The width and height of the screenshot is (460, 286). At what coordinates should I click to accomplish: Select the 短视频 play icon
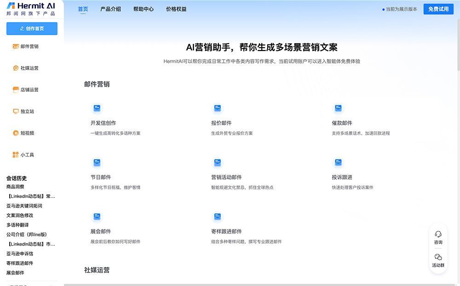point(16,133)
